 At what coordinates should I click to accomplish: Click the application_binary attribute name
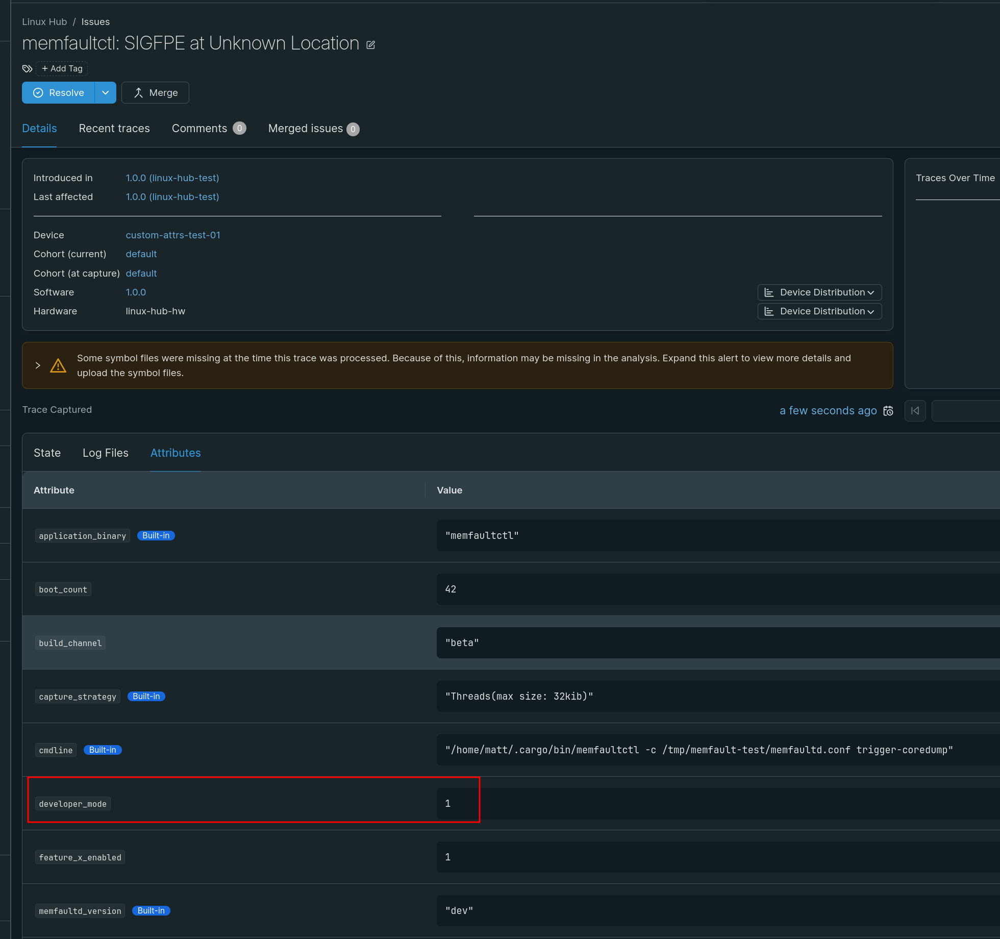pyautogui.click(x=83, y=536)
